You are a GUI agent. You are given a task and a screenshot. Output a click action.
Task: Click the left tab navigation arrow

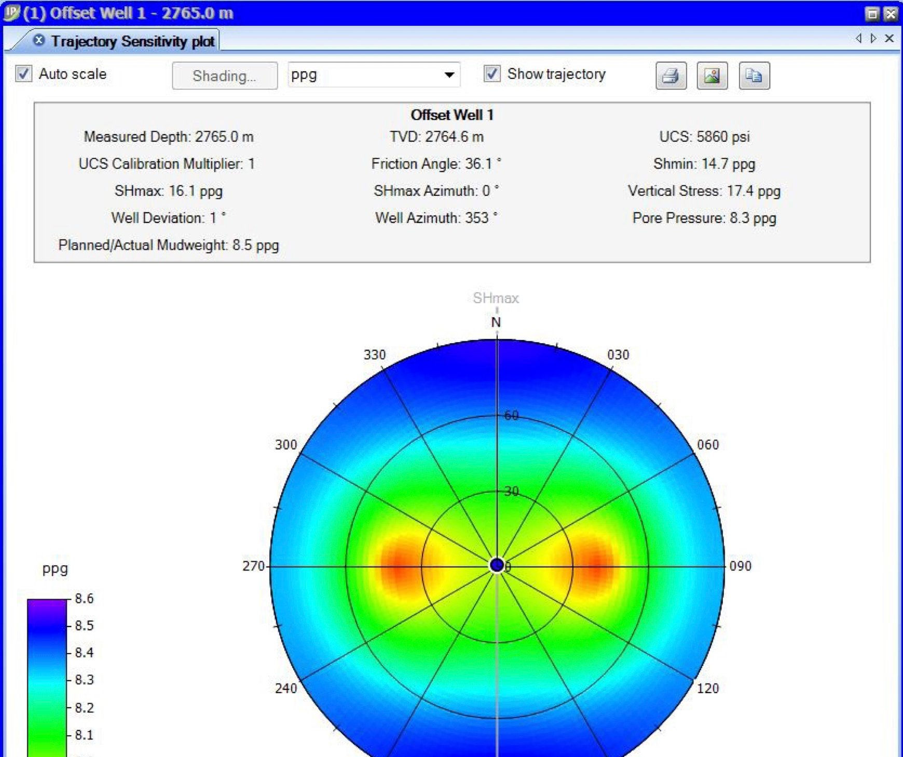(859, 38)
